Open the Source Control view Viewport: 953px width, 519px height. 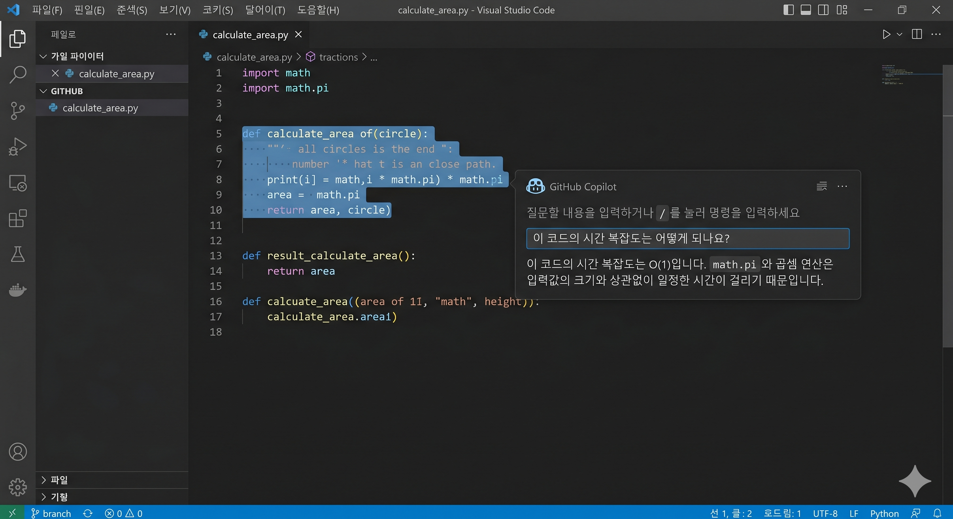17,110
